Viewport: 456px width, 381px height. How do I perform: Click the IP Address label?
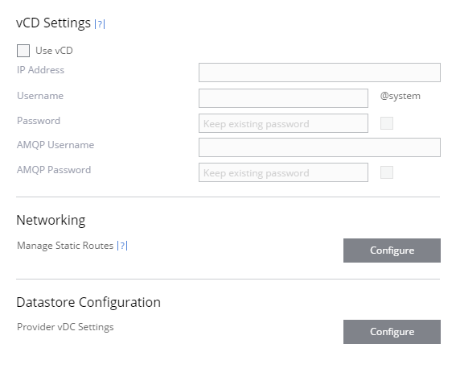point(40,70)
